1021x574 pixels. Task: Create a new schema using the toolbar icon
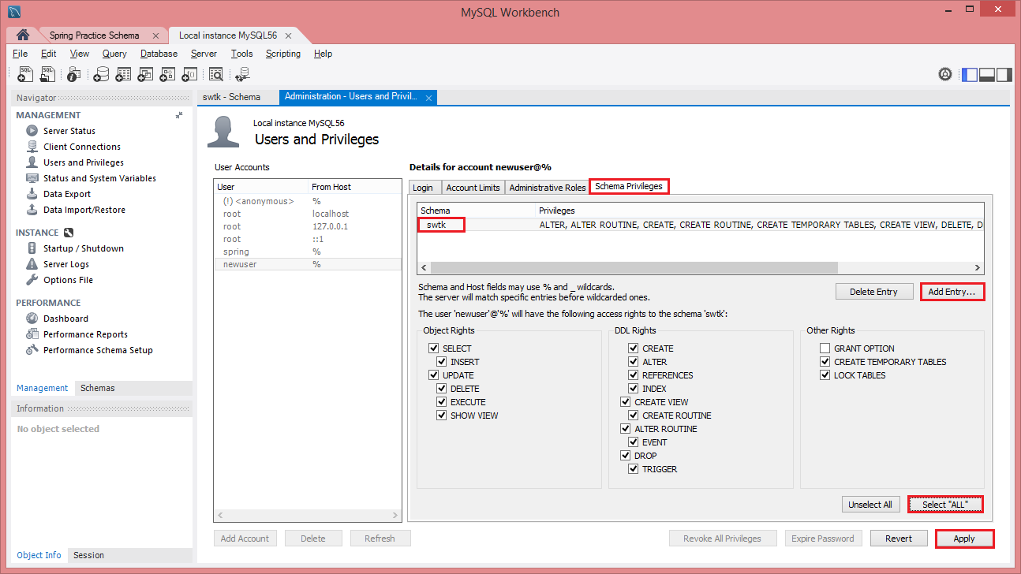pos(101,73)
